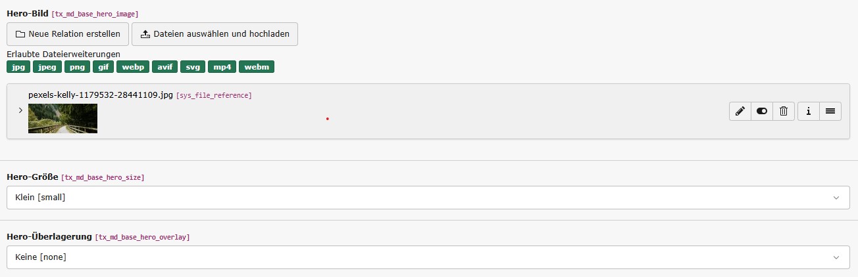Click the avif file extension badge
Image resolution: width=858 pixels, height=277 pixels.
[164, 67]
